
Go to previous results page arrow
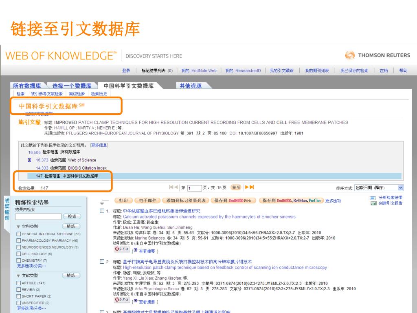[176, 187]
